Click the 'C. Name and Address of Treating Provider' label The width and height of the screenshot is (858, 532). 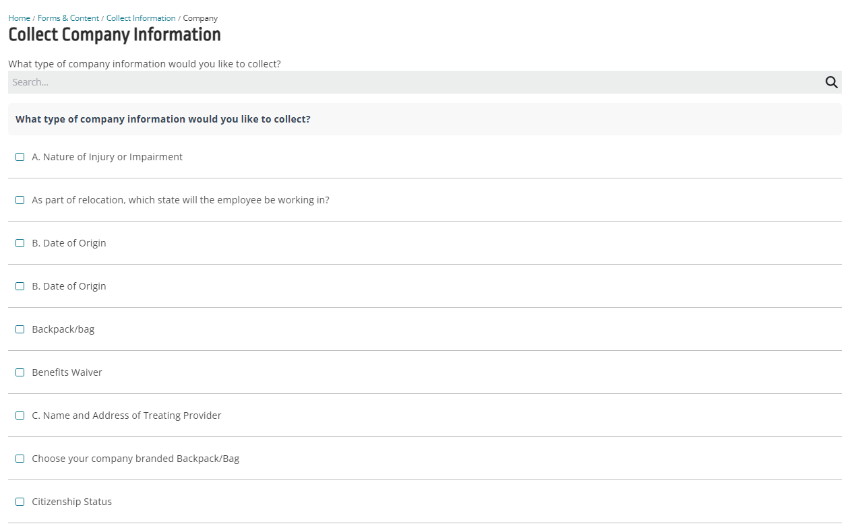tap(126, 415)
